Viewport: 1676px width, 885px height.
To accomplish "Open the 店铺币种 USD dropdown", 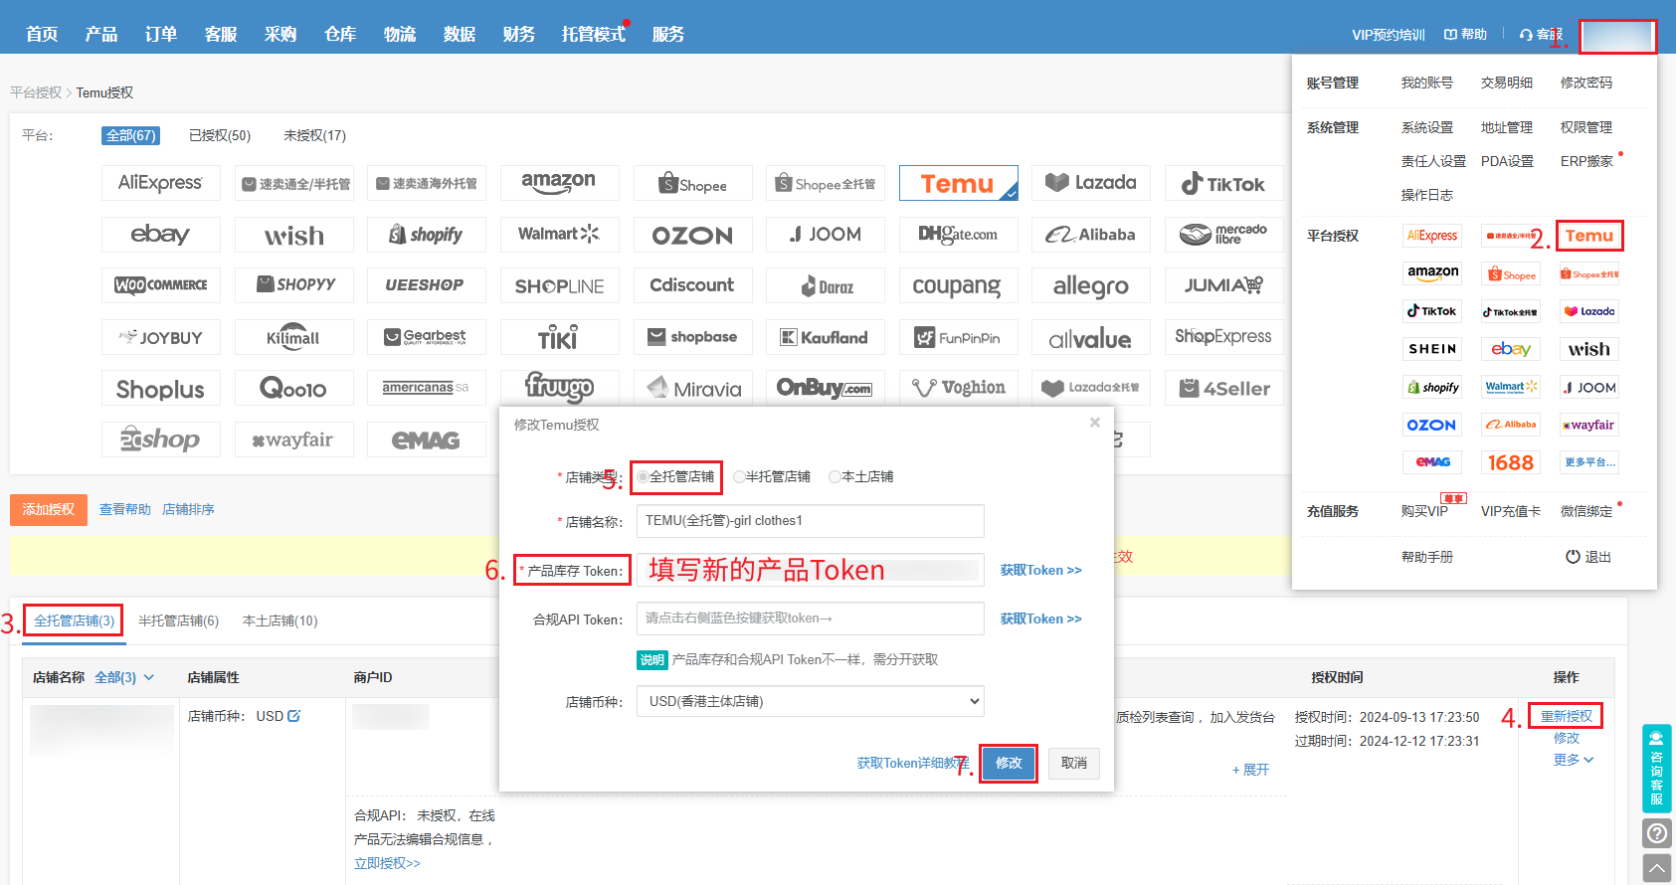I will (811, 701).
